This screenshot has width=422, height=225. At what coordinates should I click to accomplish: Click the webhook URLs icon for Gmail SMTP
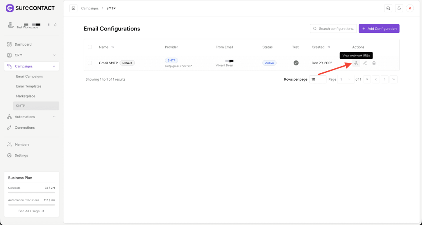click(356, 63)
